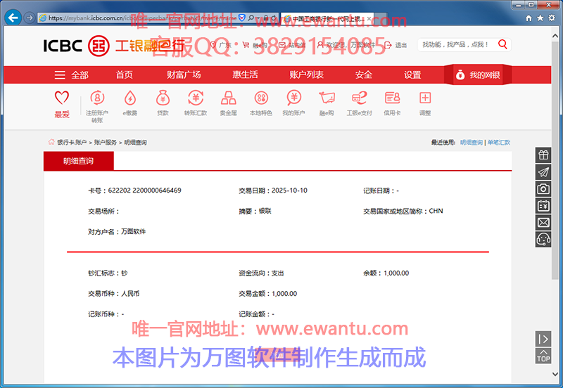563x388 pixels.
Task: Click the envelope sidebar icon
Action: [543, 223]
